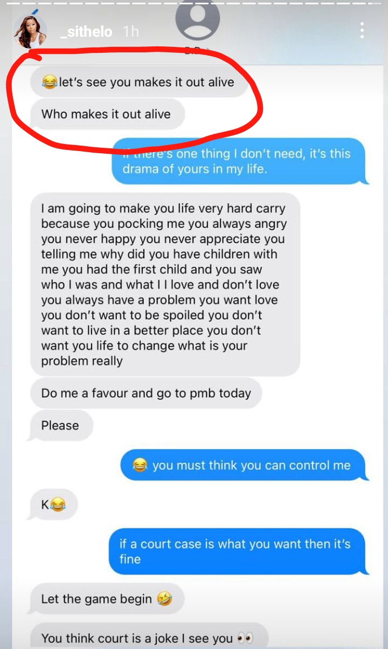Open the _sithelo profile picture
Image resolution: width=388 pixels, height=649 pixels.
tap(31, 32)
